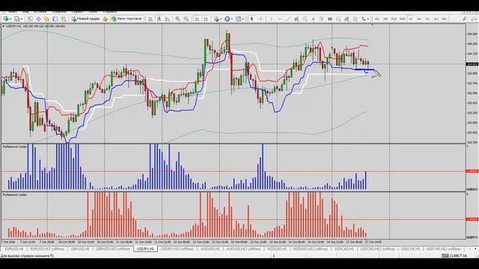Open the AUDUSD,H1 chart tab
This screenshot has width=479, height=269.
(210, 249)
